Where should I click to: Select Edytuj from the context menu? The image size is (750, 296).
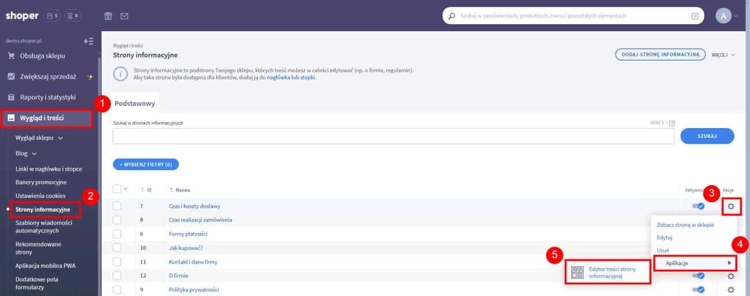pyautogui.click(x=665, y=237)
